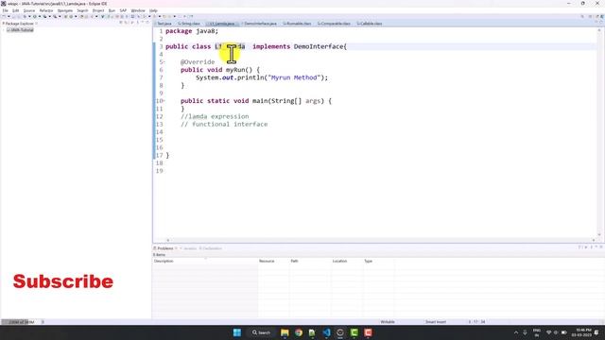Click on the DemoInterface name in class declaration

pos(319,46)
